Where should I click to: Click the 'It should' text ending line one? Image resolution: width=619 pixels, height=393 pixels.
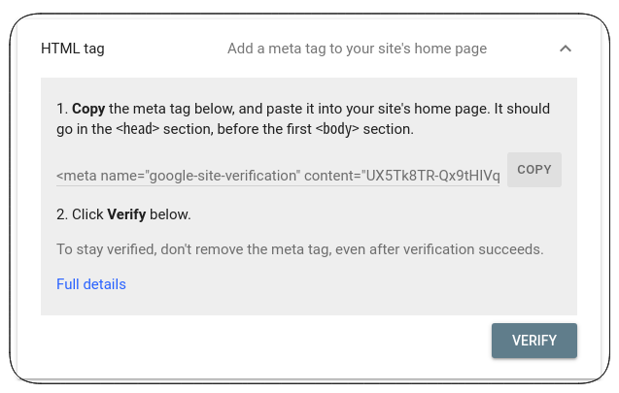click(522, 109)
